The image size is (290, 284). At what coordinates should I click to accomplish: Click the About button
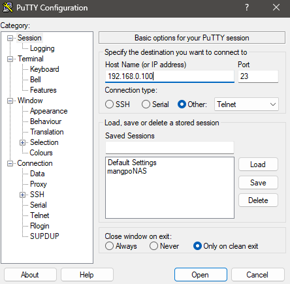30,275
